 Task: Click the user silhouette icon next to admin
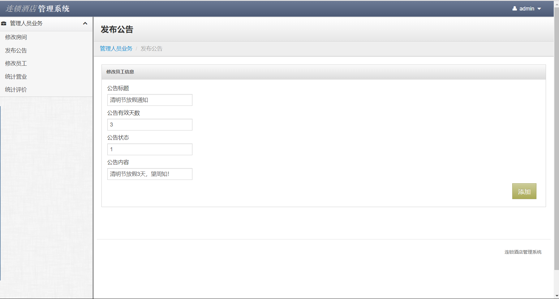(514, 8)
